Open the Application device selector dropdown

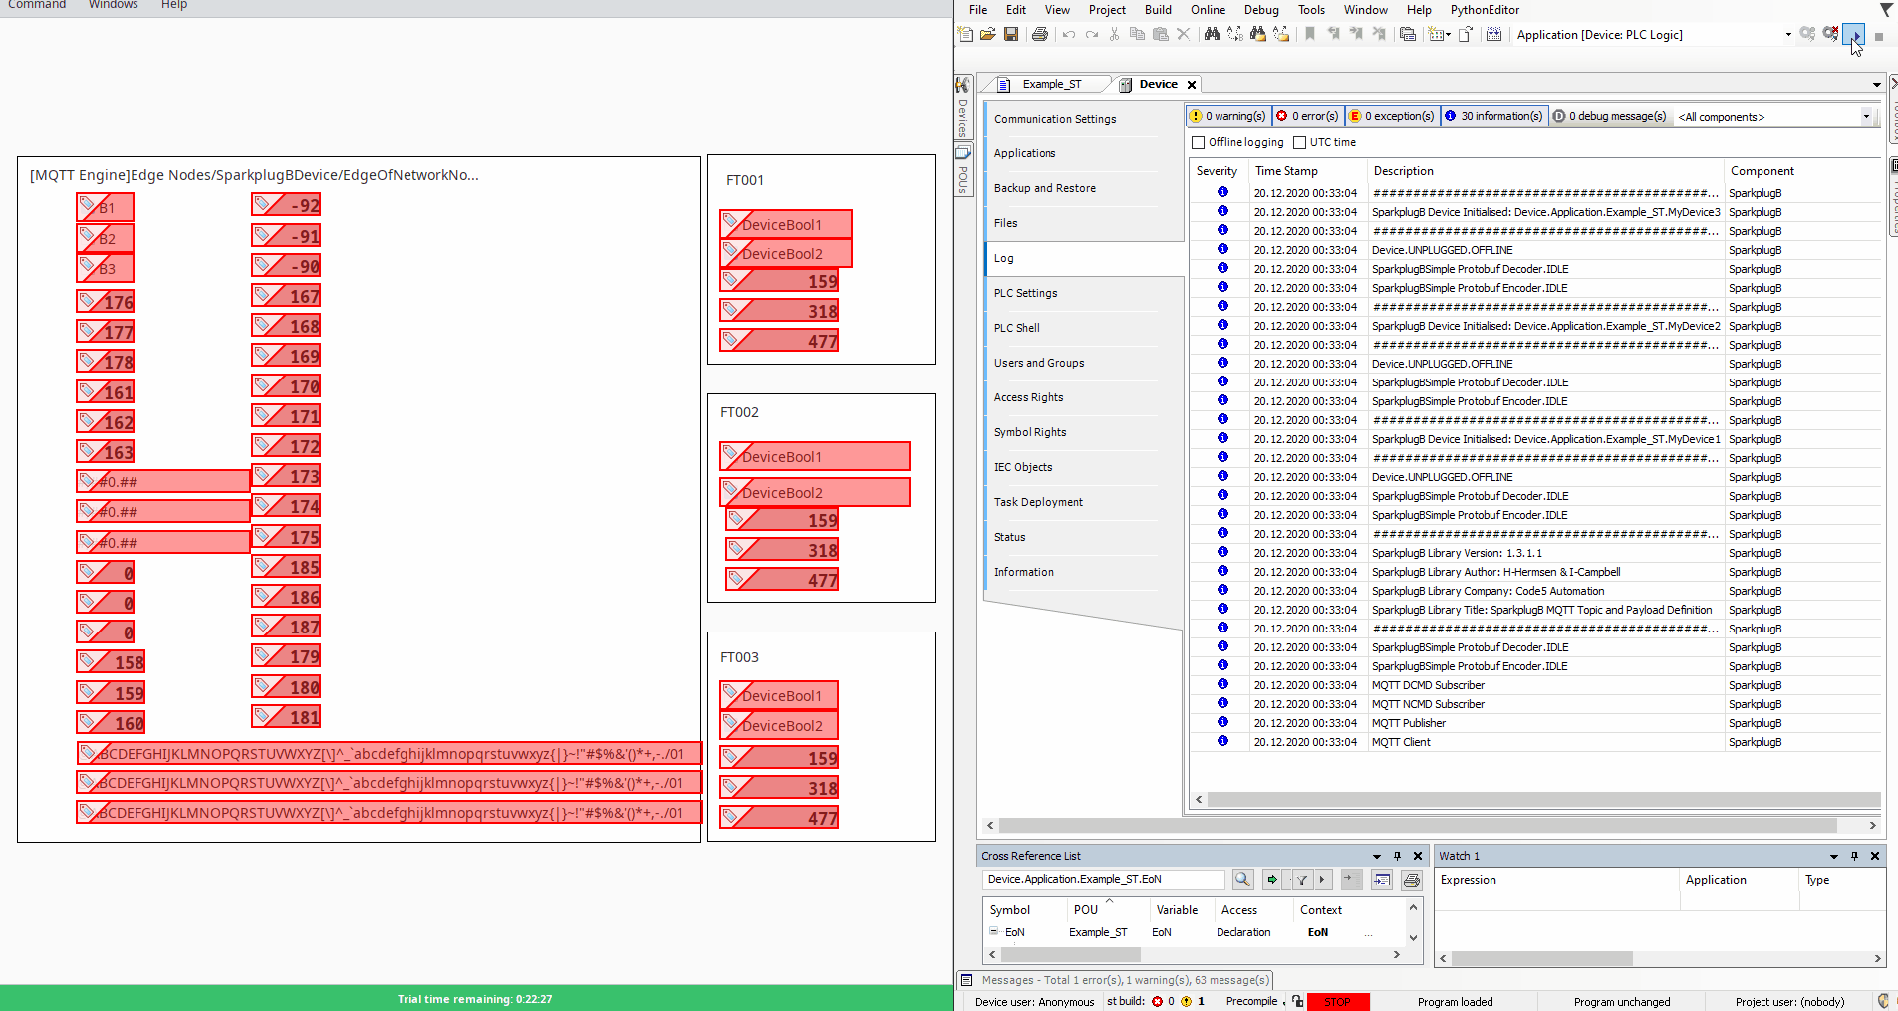tap(1788, 35)
